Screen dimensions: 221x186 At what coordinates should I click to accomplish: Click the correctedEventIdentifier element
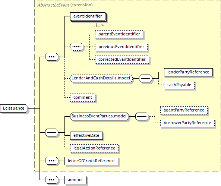[122, 60]
